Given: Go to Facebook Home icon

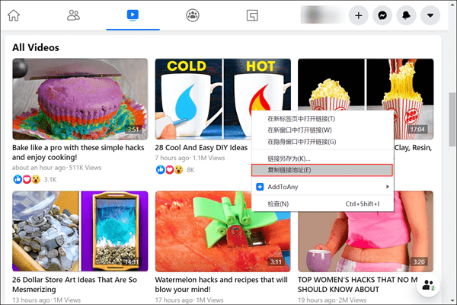Looking at the screenshot, I should pyautogui.click(x=14, y=14).
